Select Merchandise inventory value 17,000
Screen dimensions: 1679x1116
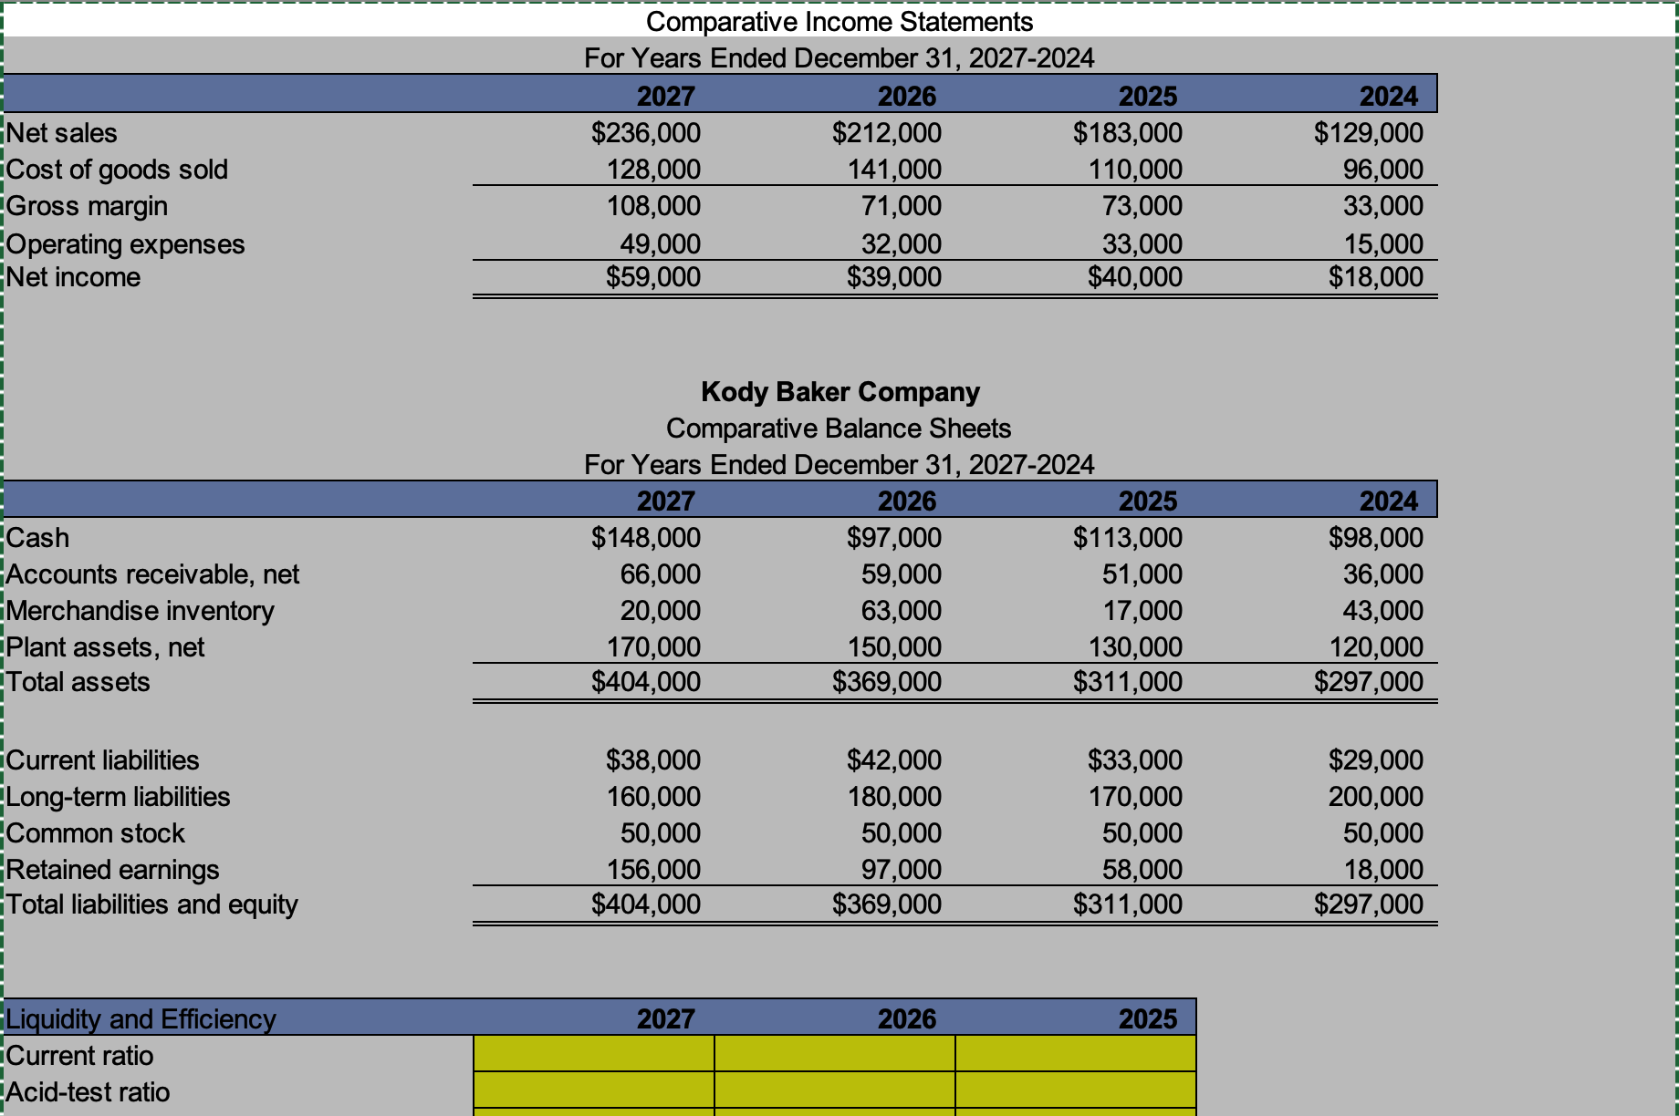[x=1142, y=611]
